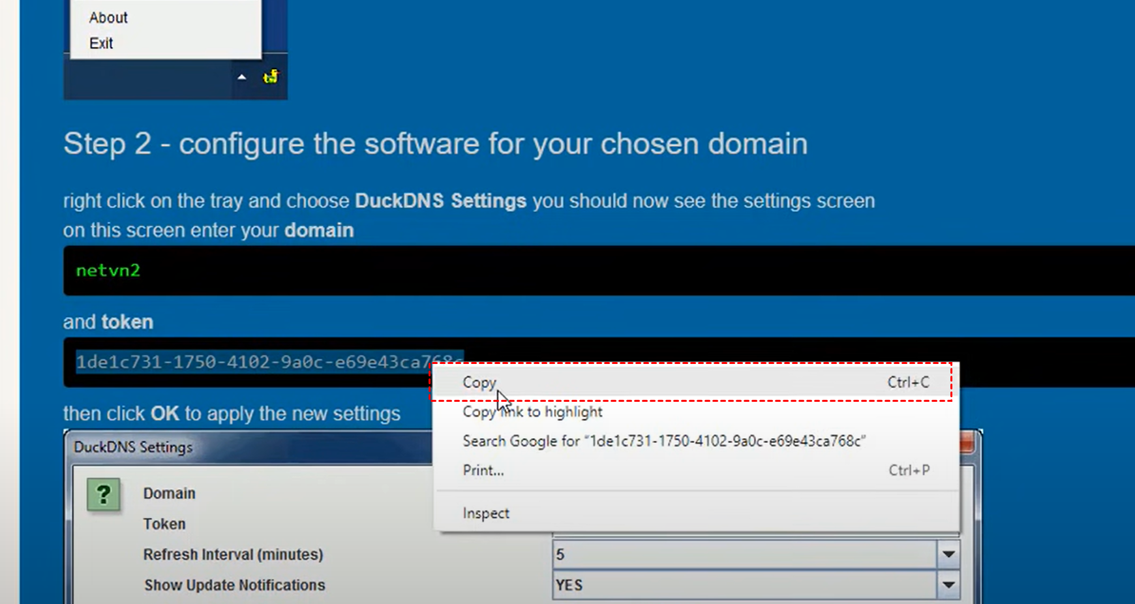The height and width of the screenshot is (604, 1135).
Task: Select Print... in the context menu
Action: 483,470
